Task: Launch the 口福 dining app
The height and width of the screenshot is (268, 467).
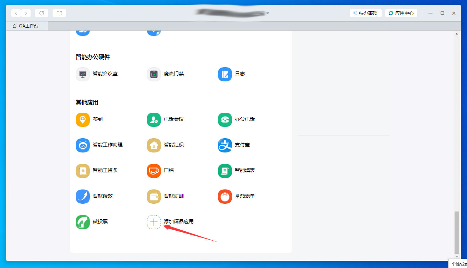Action: 160,171
